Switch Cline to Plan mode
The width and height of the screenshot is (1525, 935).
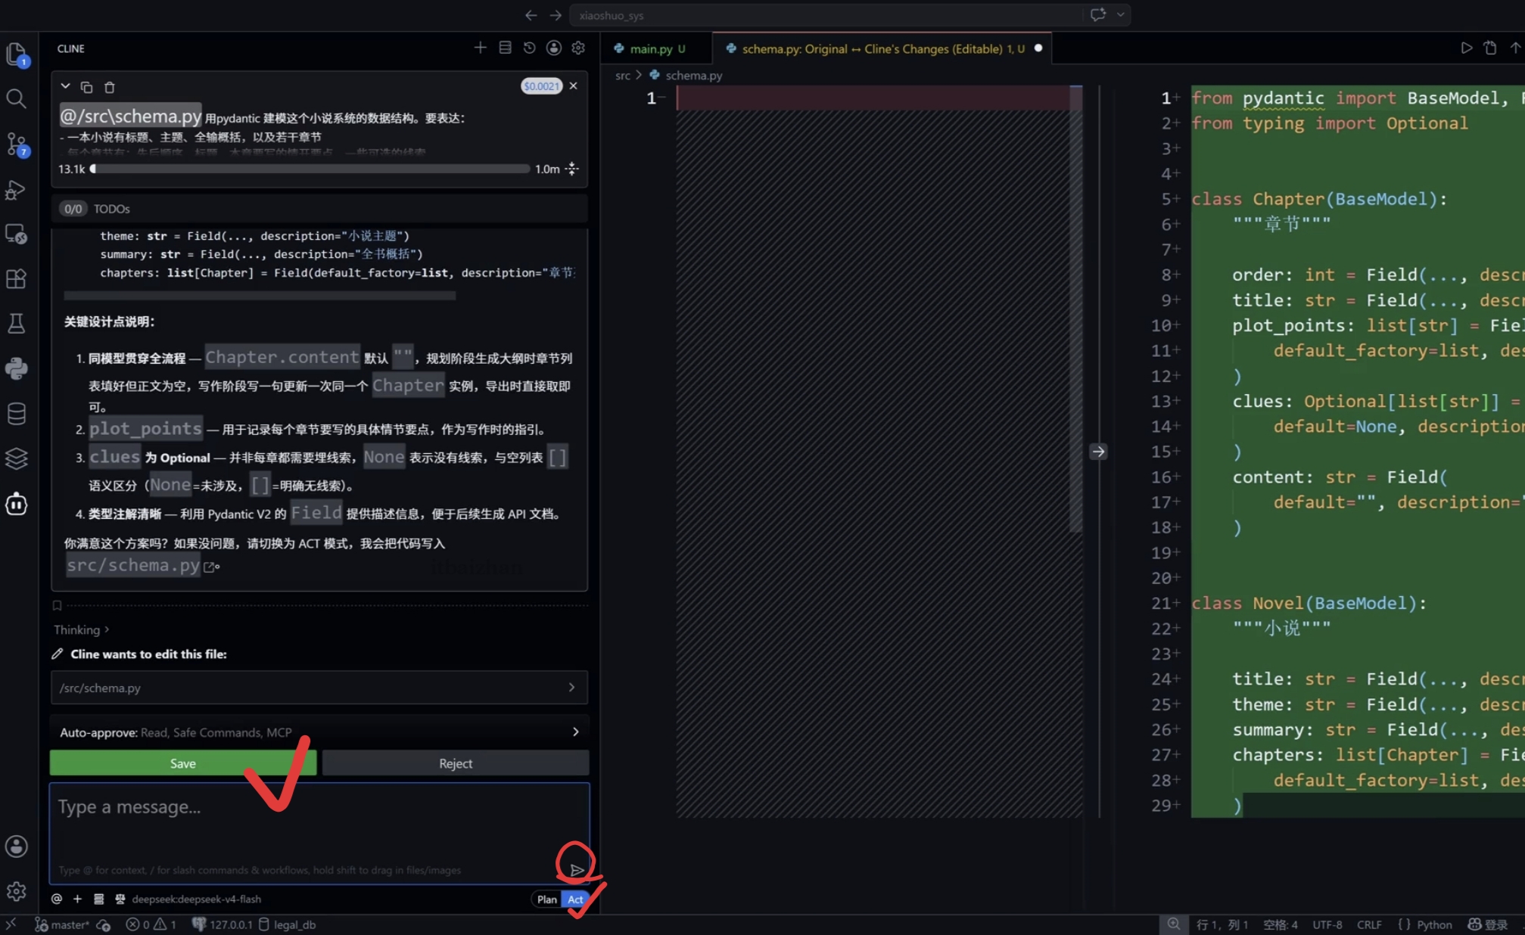(x=546, y=899)
